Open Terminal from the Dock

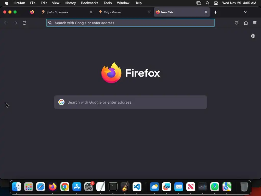click(x=113, y=187)
